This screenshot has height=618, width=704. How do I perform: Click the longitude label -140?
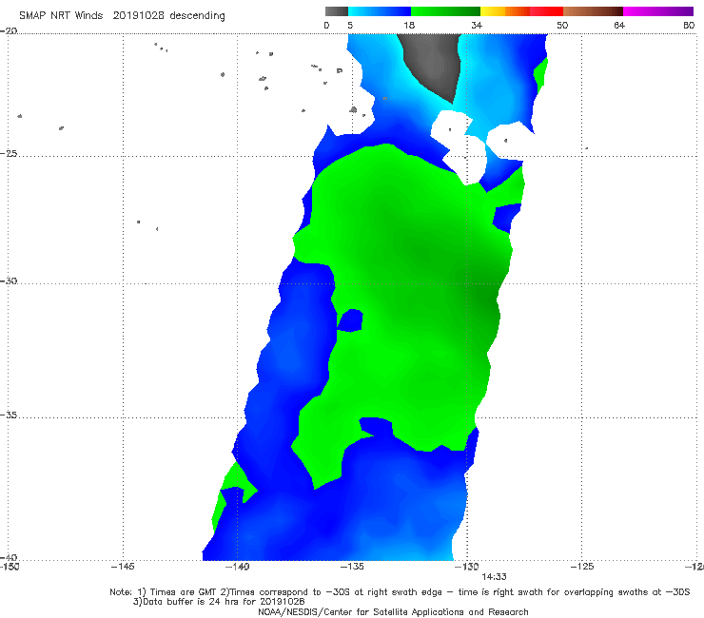click(237, 567)
